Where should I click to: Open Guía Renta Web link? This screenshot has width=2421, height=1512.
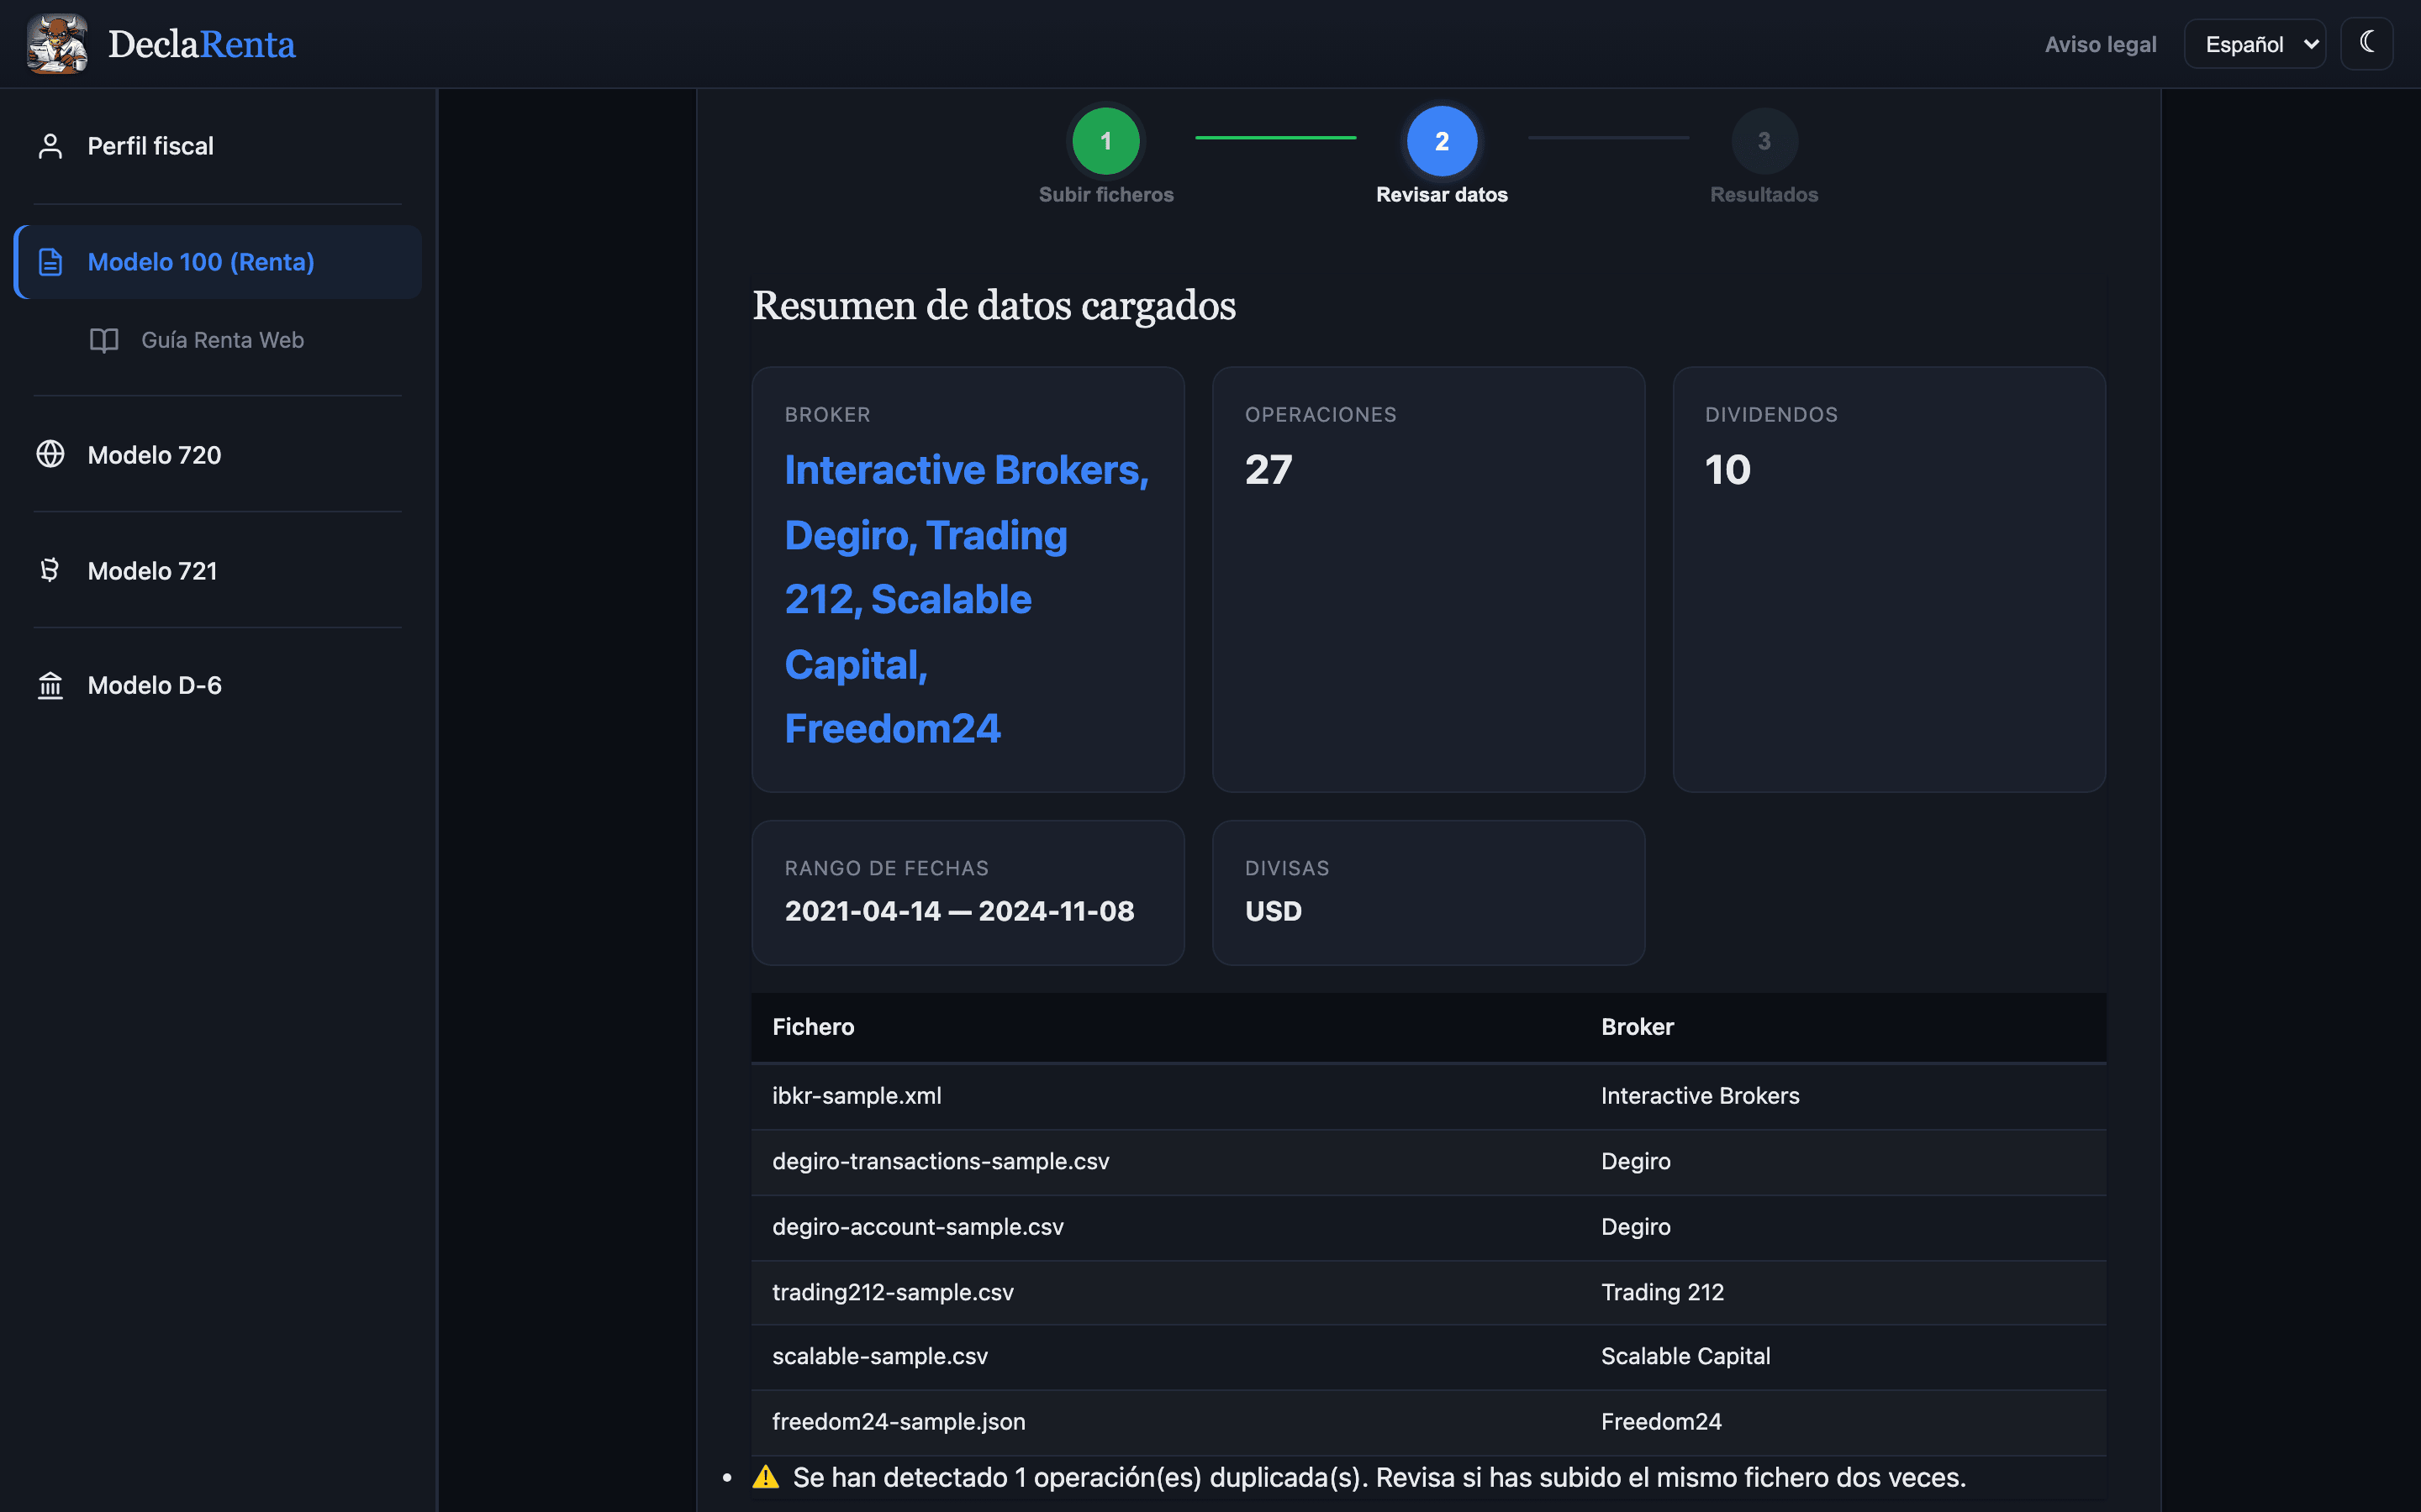pos(222,340)
